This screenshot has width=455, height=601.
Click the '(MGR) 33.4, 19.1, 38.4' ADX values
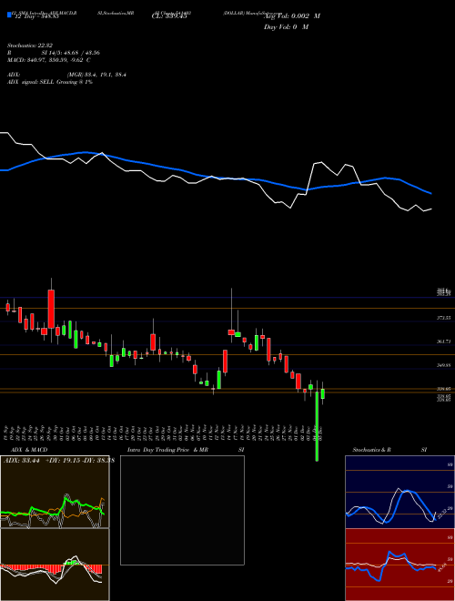coord(96,75)
